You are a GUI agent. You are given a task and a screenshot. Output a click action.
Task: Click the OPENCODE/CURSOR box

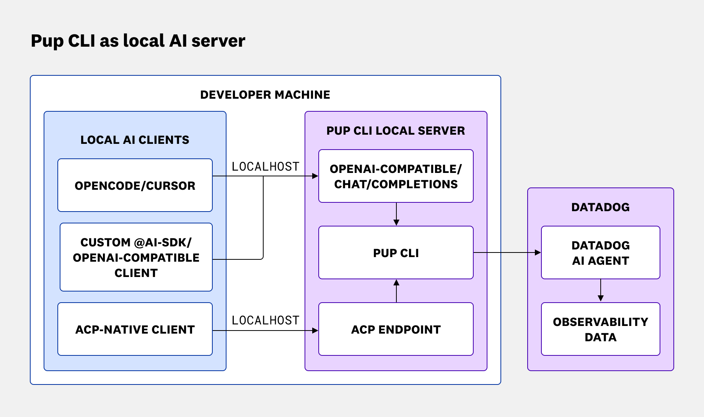[135, 185]
